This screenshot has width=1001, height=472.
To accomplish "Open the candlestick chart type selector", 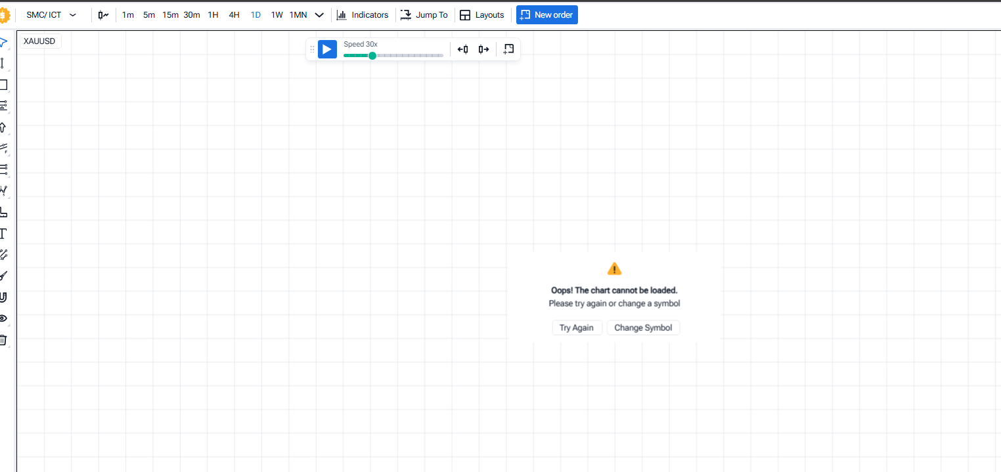I will point(103,14).
